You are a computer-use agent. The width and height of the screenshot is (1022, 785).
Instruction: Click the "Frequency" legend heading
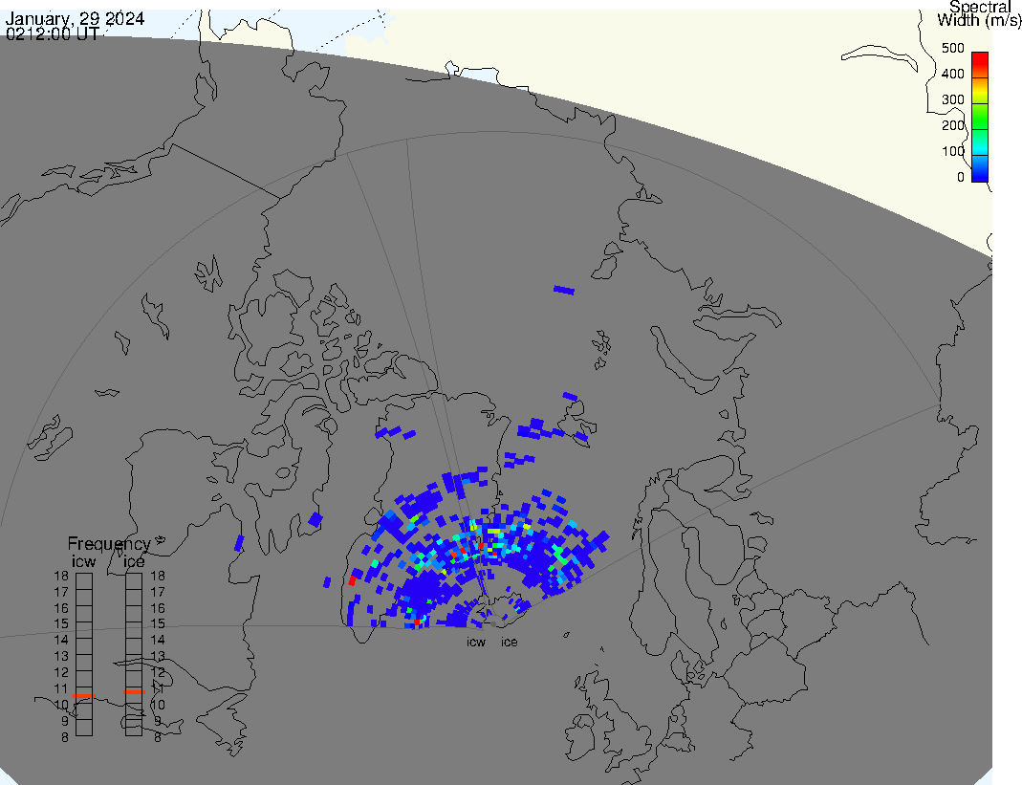click(x=109, y=544)
